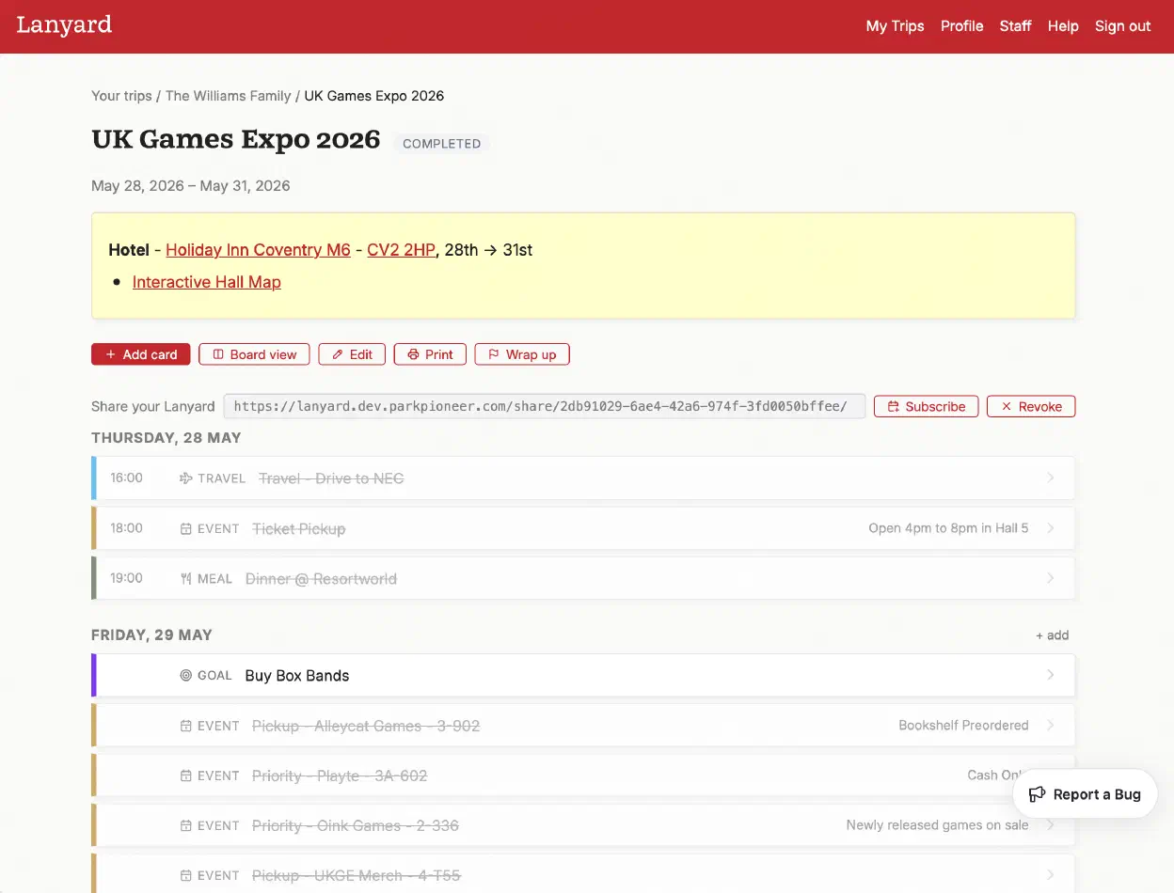Click the Board view columns icon
1174x893 pixels.
(218, 354)
